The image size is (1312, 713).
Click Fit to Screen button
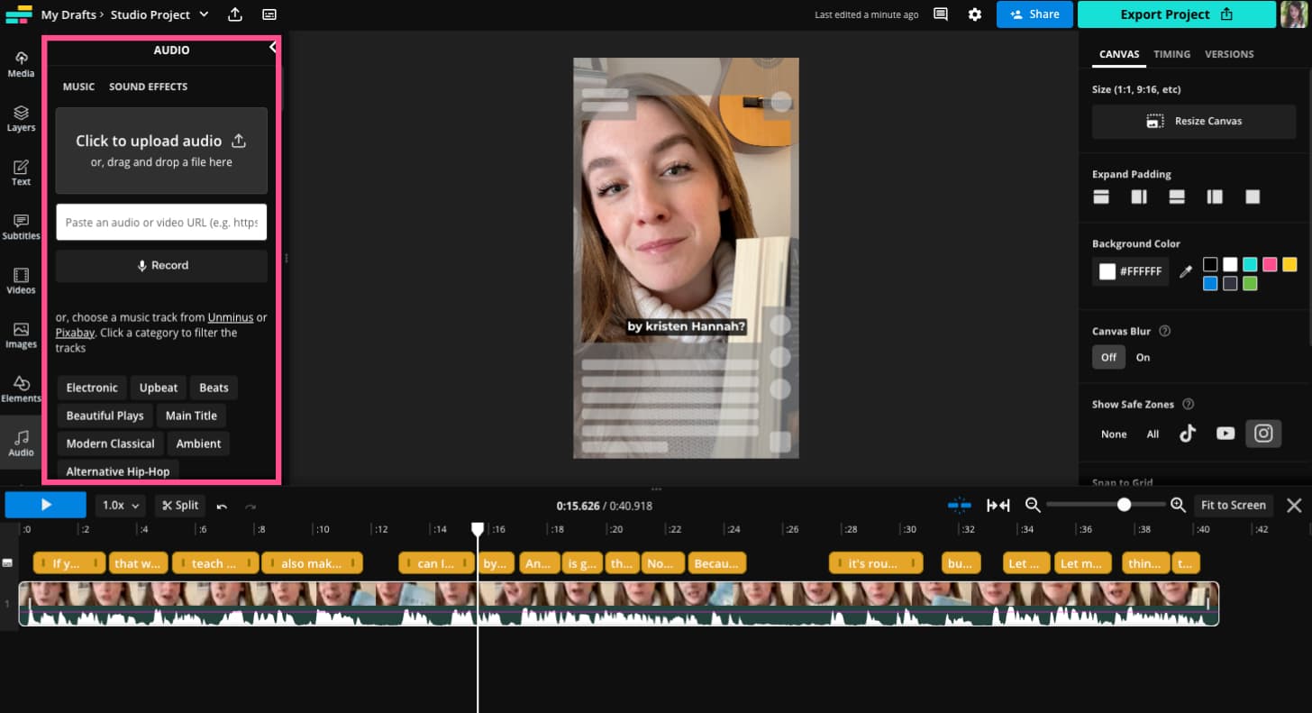(x=1233, y=506)
